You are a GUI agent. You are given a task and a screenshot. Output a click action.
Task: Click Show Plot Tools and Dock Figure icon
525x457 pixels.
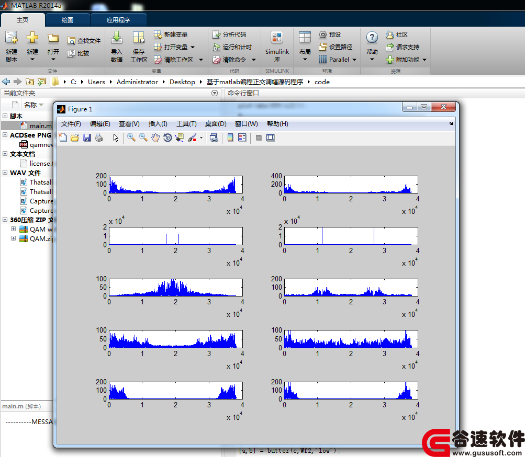[270, 138]
